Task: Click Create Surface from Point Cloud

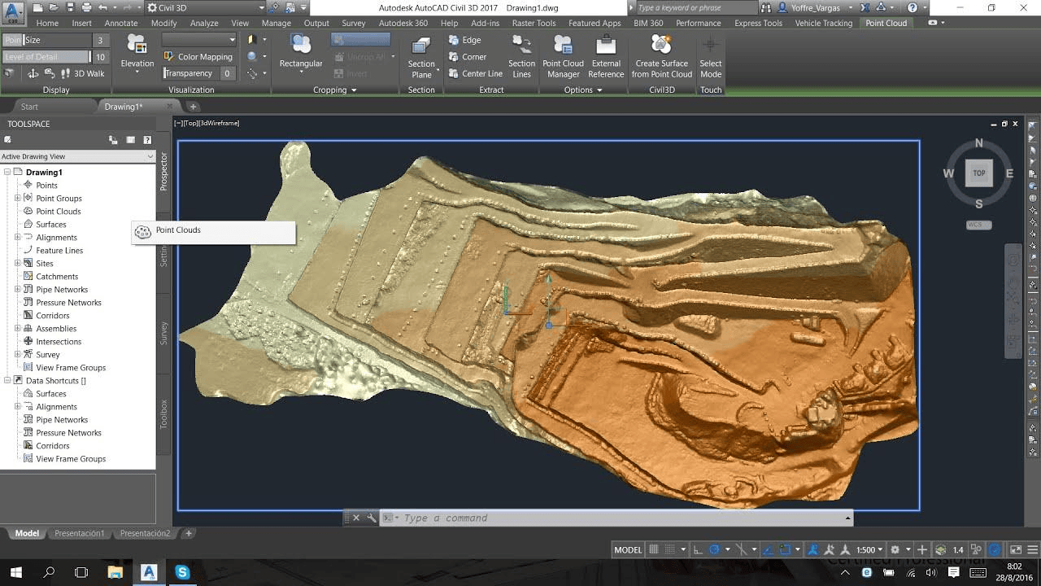Action: [661, 57]
